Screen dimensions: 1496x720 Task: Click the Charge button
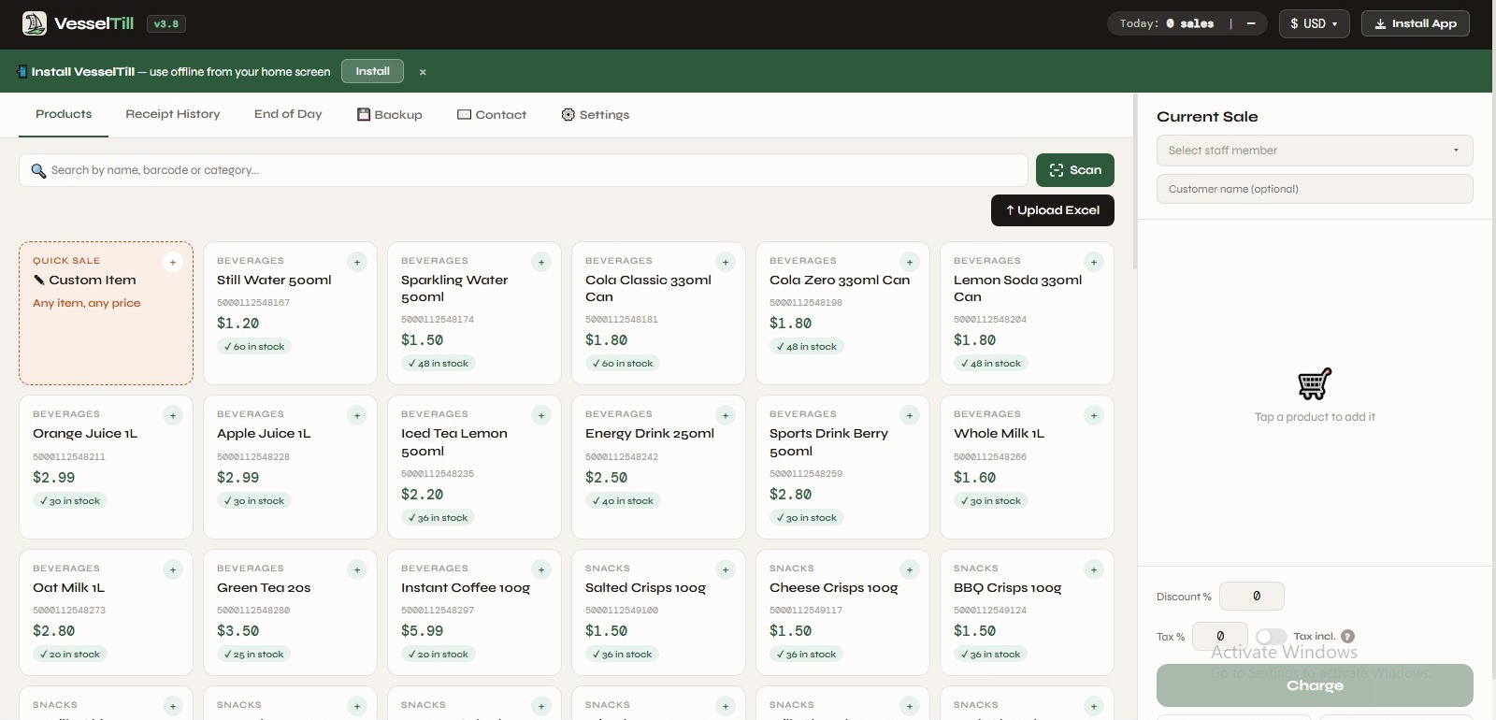pos(1315,685)
